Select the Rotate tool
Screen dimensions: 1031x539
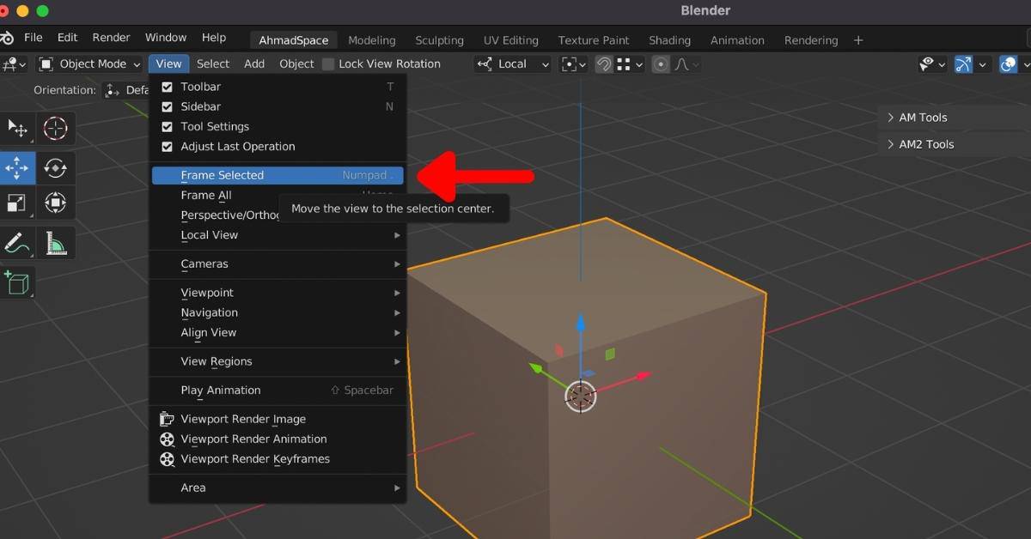[55, 168]
